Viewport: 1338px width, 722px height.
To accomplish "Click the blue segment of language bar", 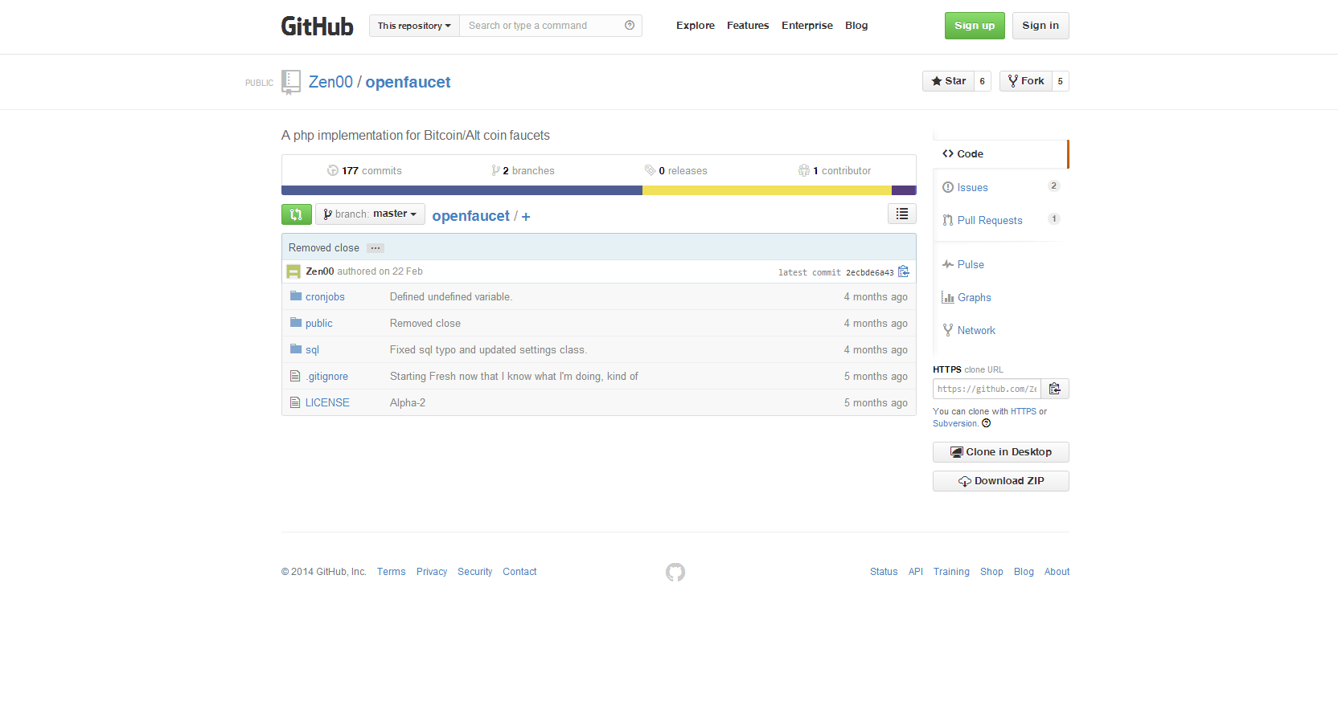I will pos(462,190).
